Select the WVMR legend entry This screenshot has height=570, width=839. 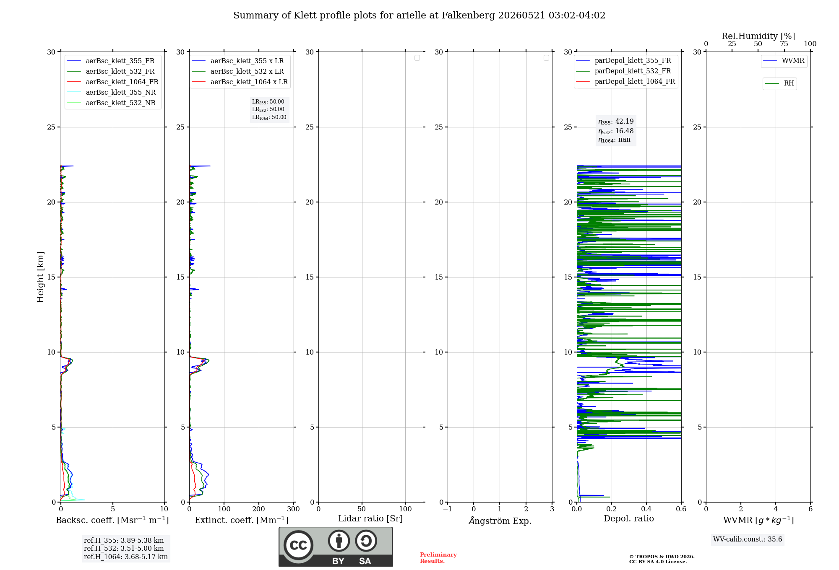784,61
